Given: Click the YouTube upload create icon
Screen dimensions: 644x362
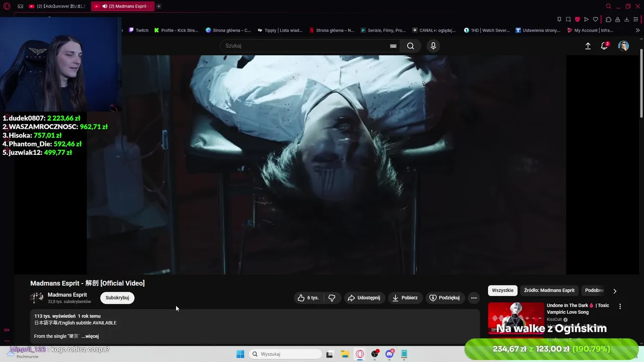Looking at the screenshot, I should coord(588,46).
